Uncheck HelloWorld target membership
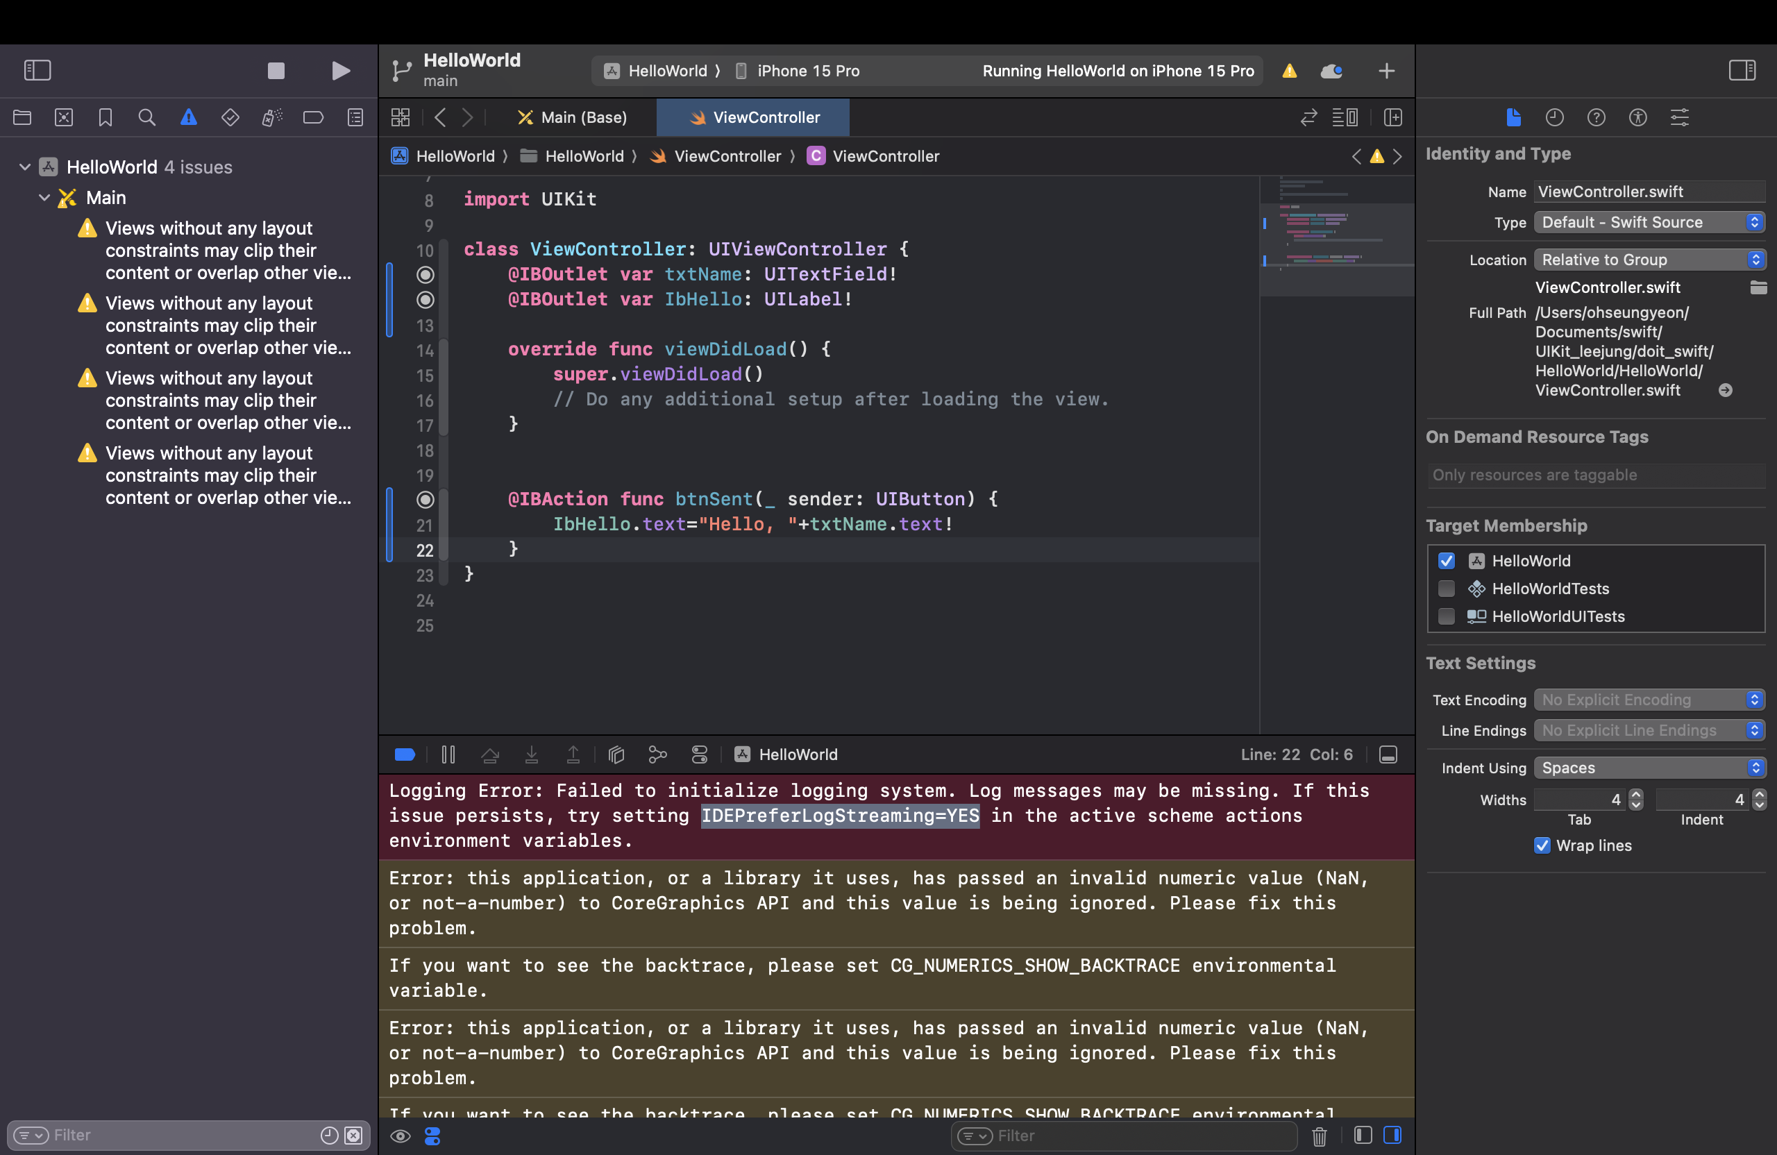This screenshot has width=1777, height=1155. pos(1446,561)
